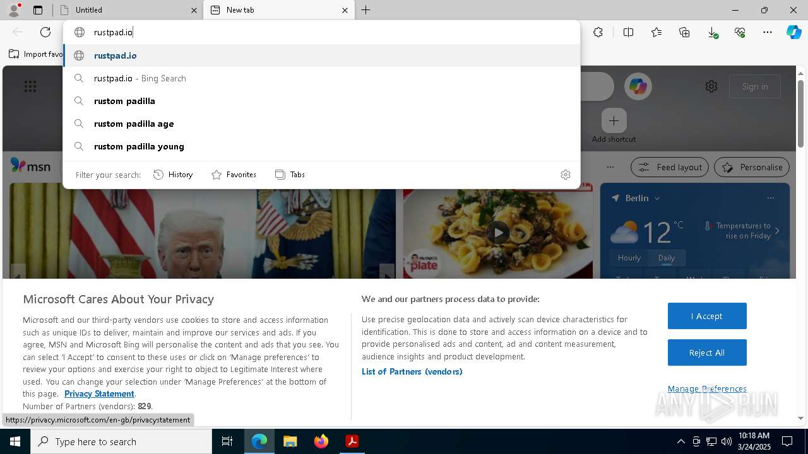Open the Feed layout button
The height and width of the screenshot is (454, 808).
pyautogui.click(x=670, y=167)
